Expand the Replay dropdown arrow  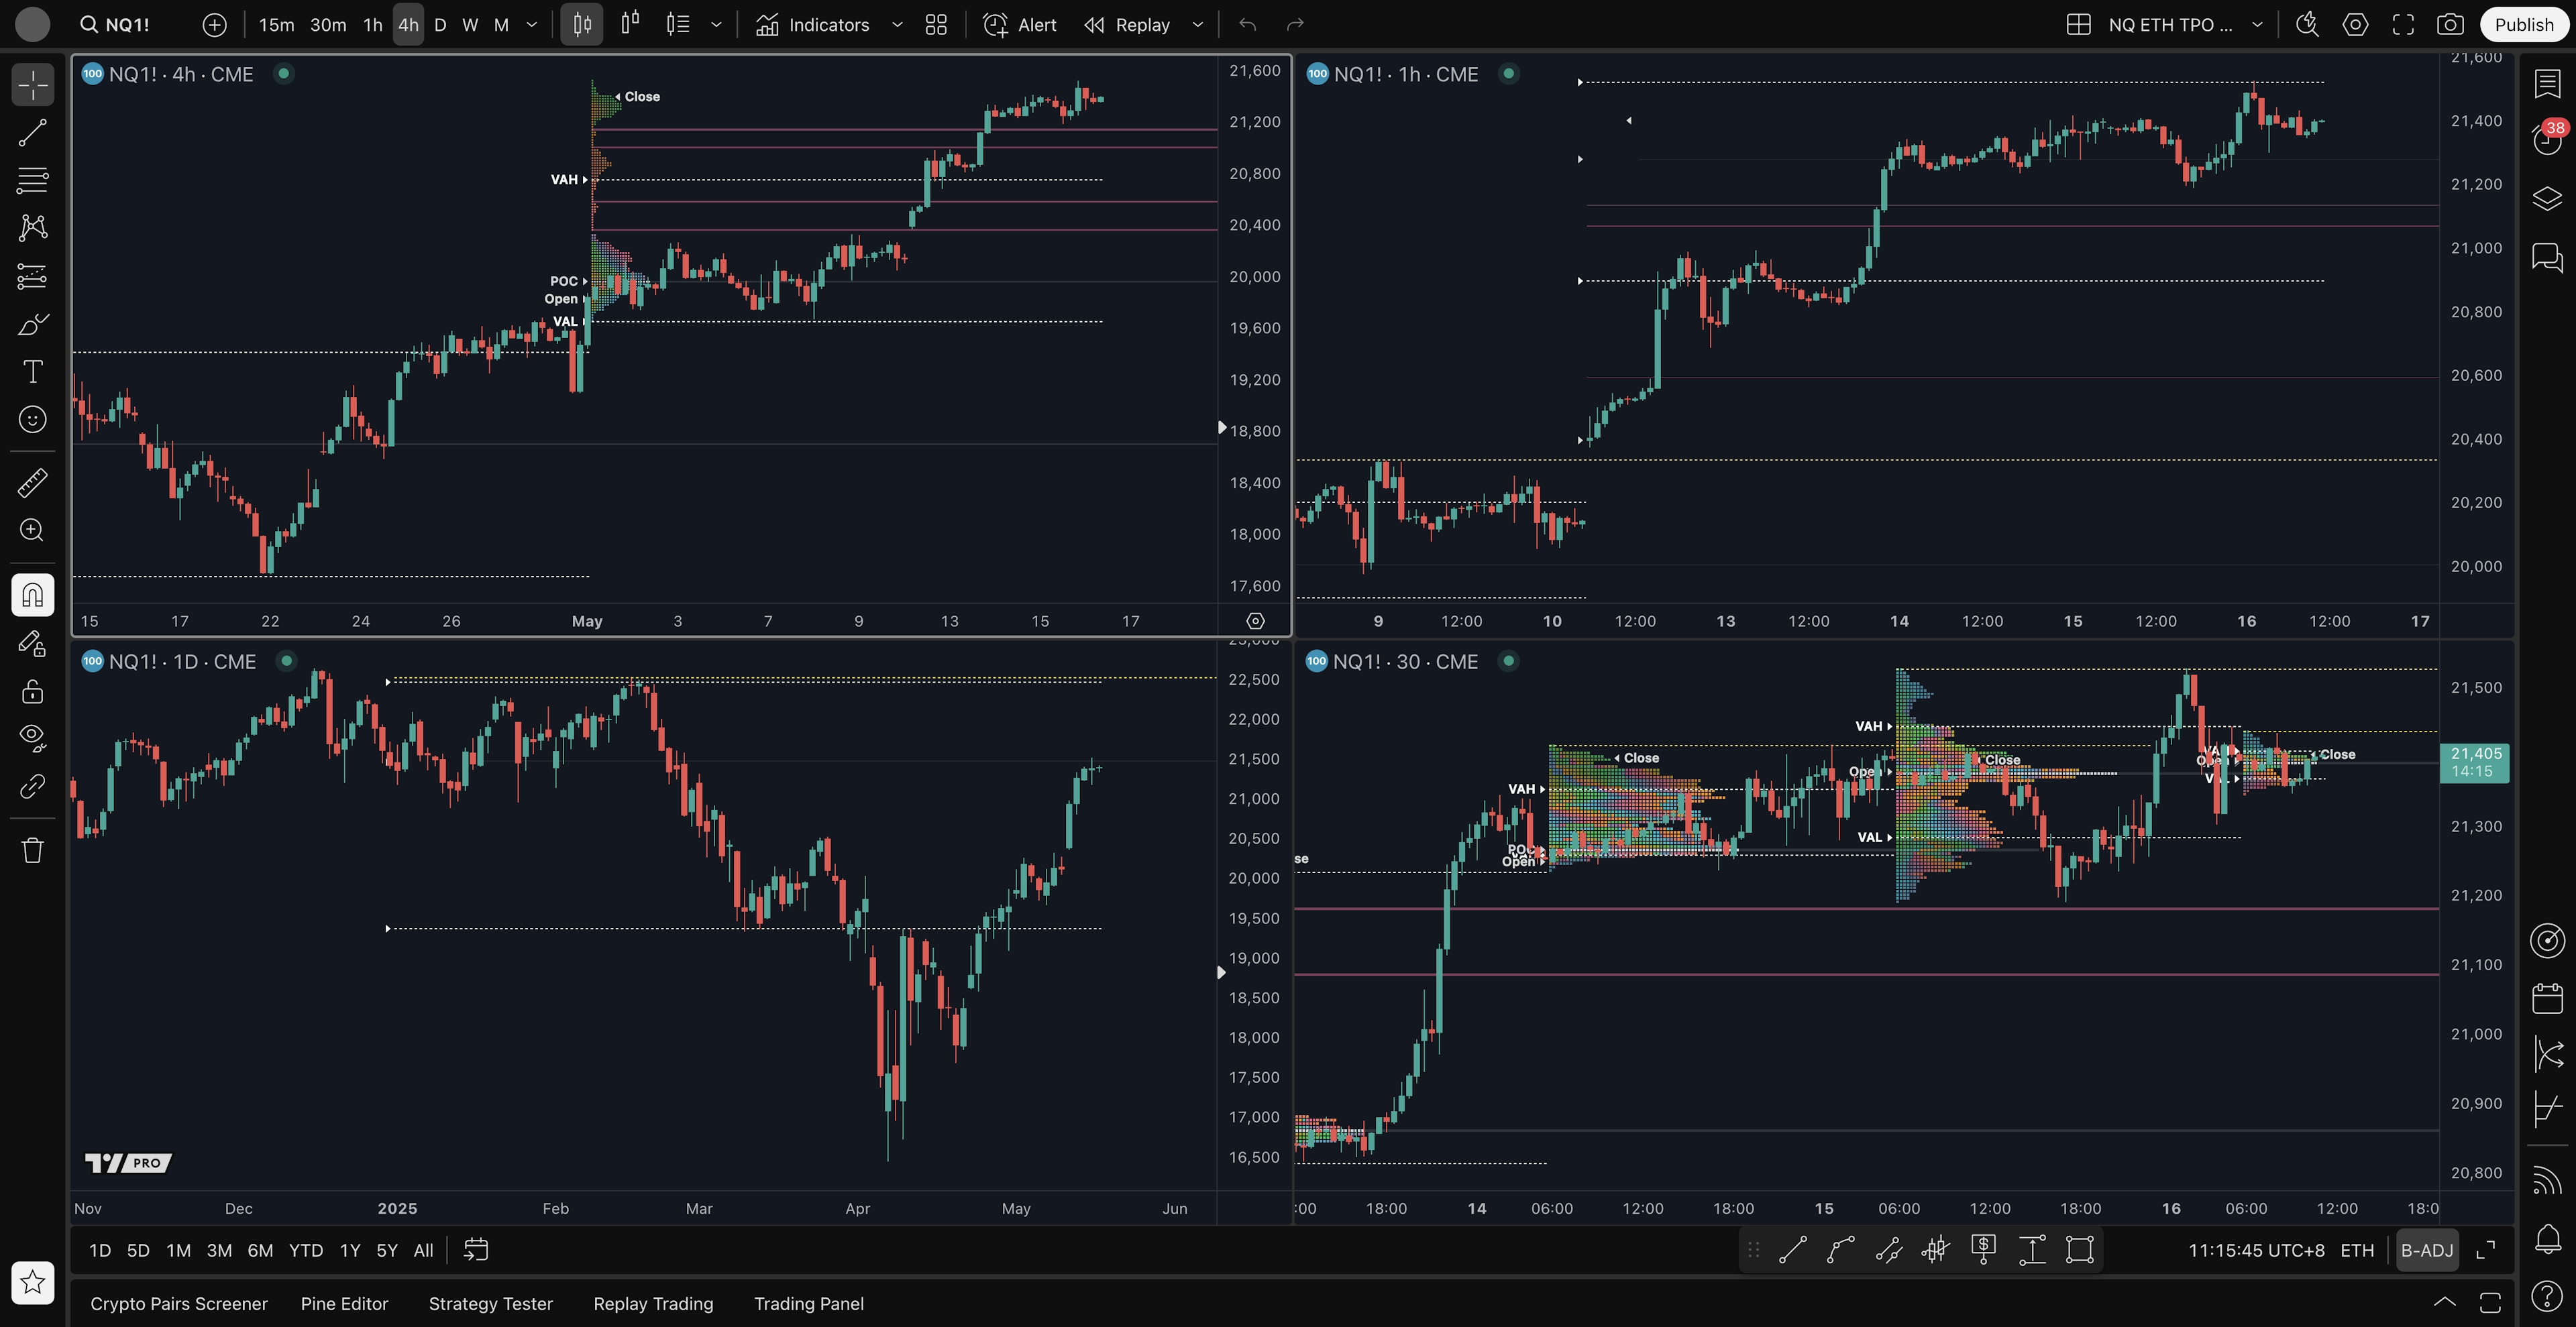1197,25
